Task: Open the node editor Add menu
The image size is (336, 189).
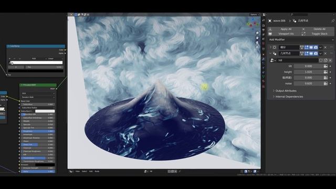Action: [x=91, y=172]
